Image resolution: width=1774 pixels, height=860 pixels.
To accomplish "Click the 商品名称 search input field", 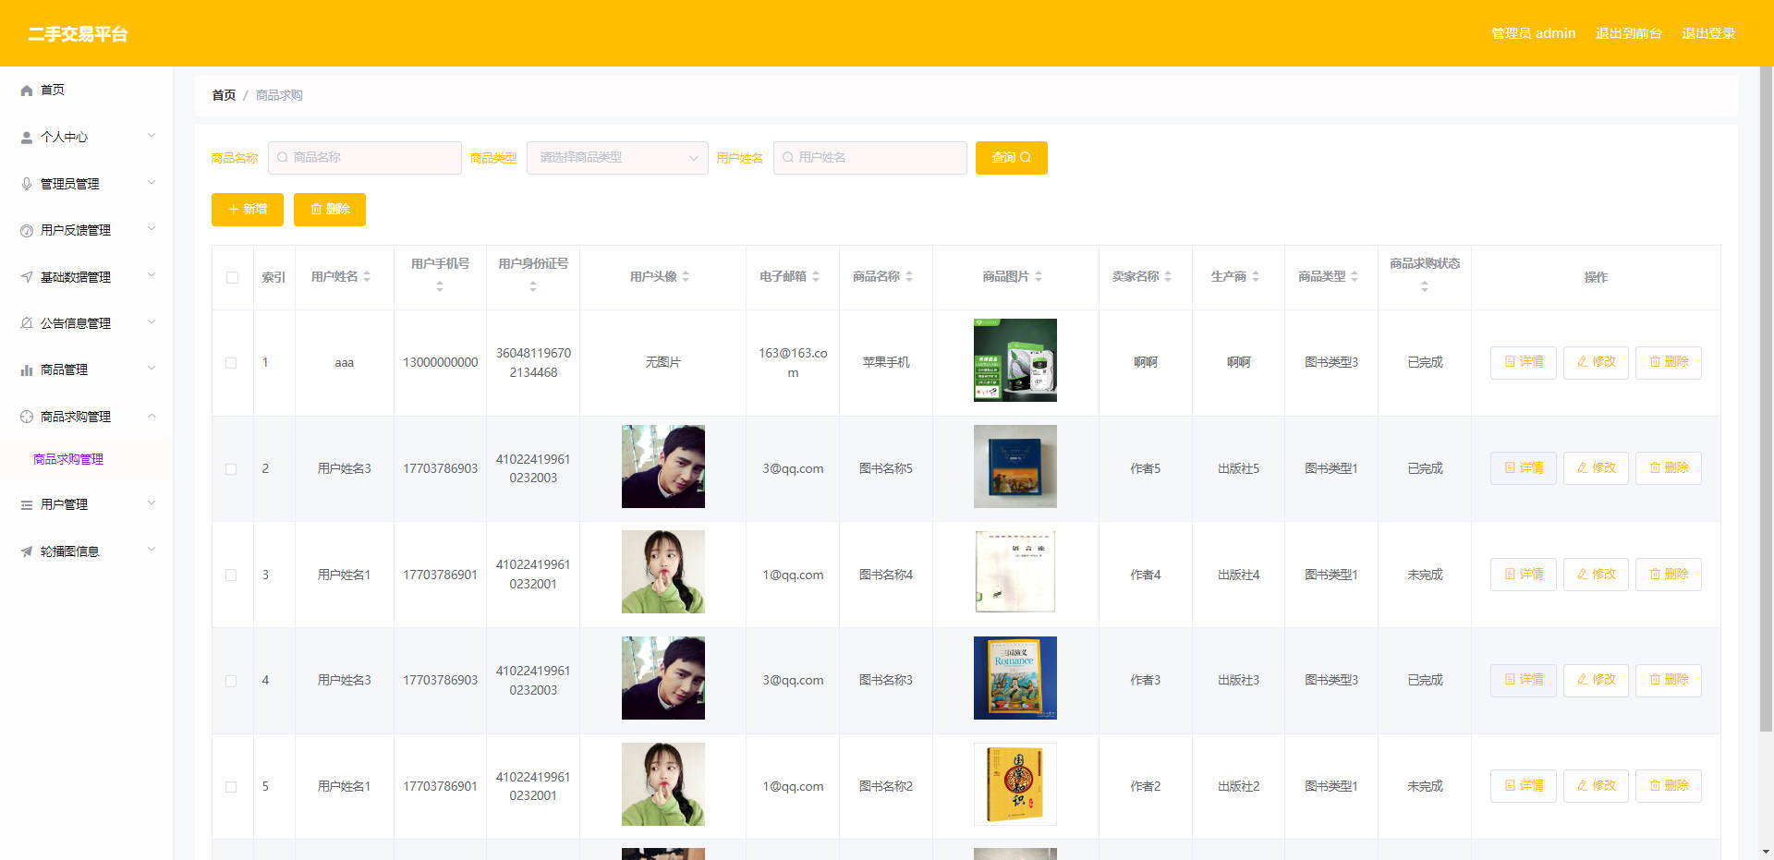I will pyautogui.click(x=365, y=158).
